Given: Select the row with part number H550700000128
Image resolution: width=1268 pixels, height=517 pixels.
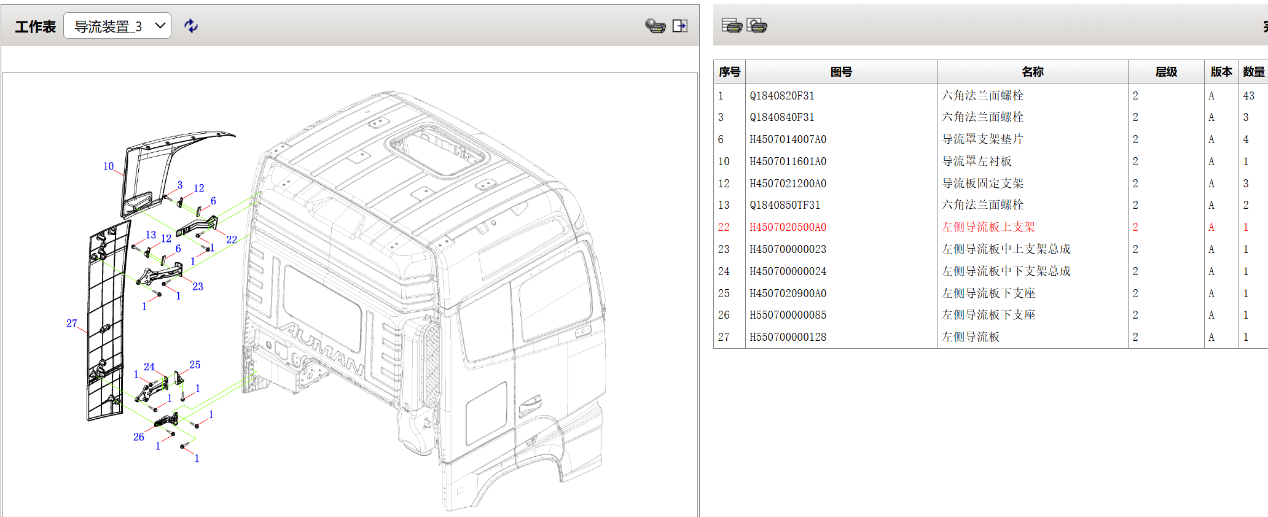Looking at the screenshot, I should pyautogui.click(x=788, y=337).
